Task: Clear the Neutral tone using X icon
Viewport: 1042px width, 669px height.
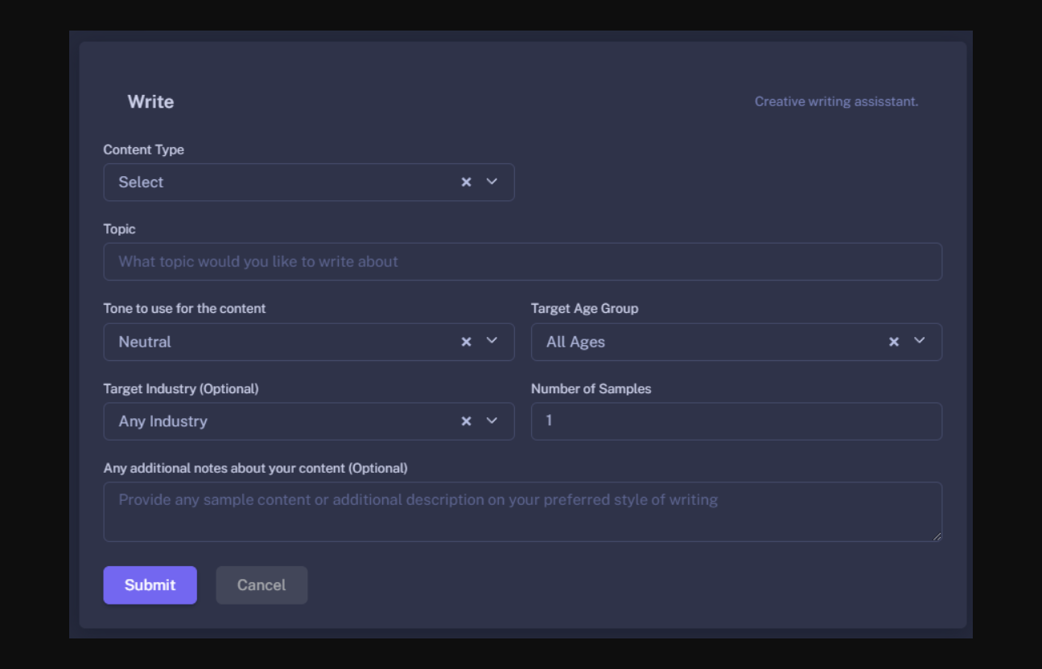Action: [x=466, y=342]
